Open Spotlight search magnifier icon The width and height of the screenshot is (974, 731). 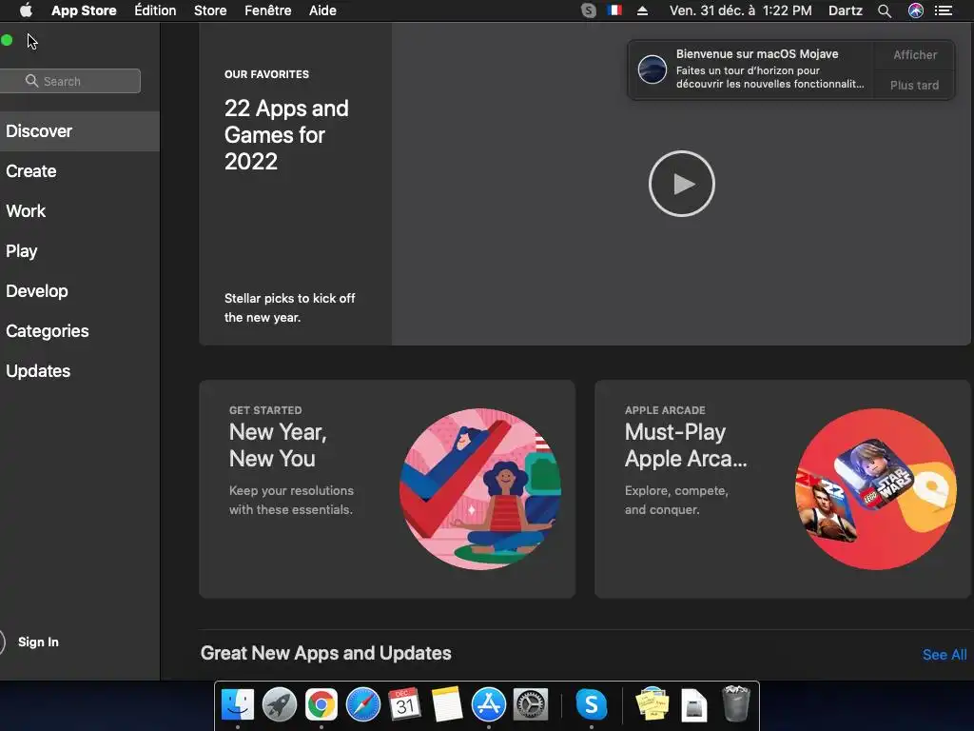tap(885, 10)
